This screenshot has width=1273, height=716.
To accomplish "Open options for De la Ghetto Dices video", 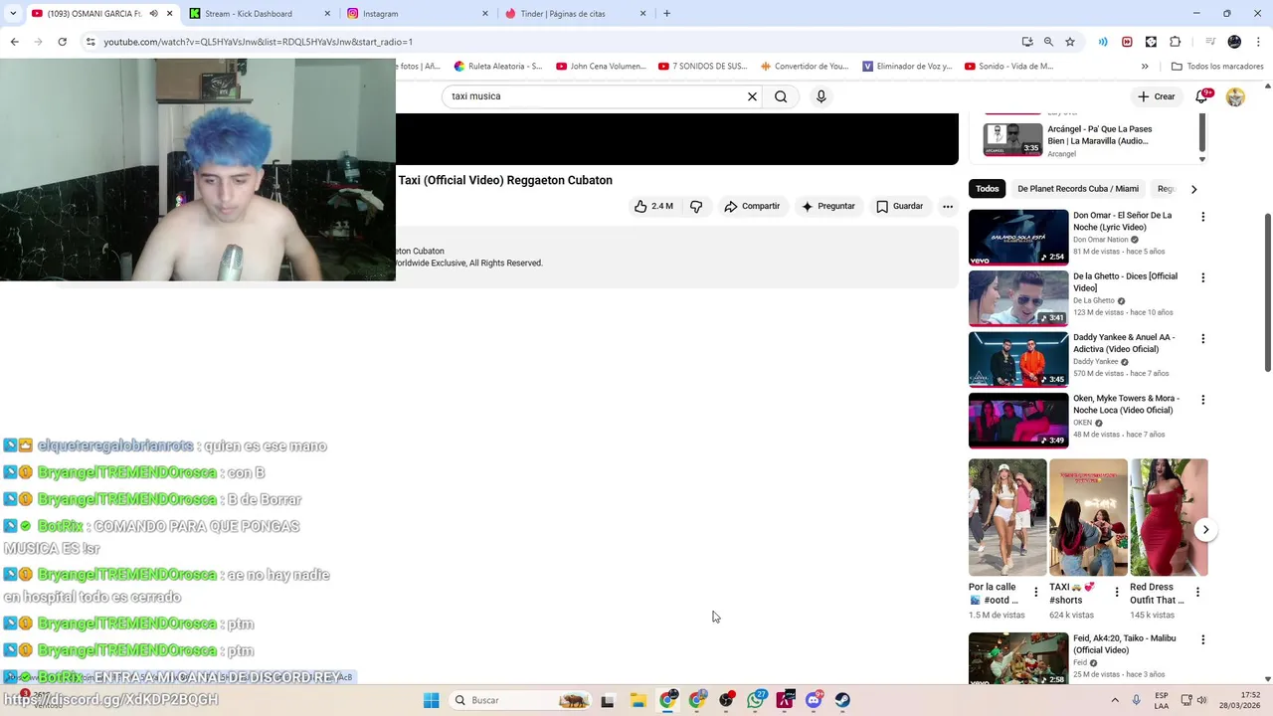I will (1202, 277).
